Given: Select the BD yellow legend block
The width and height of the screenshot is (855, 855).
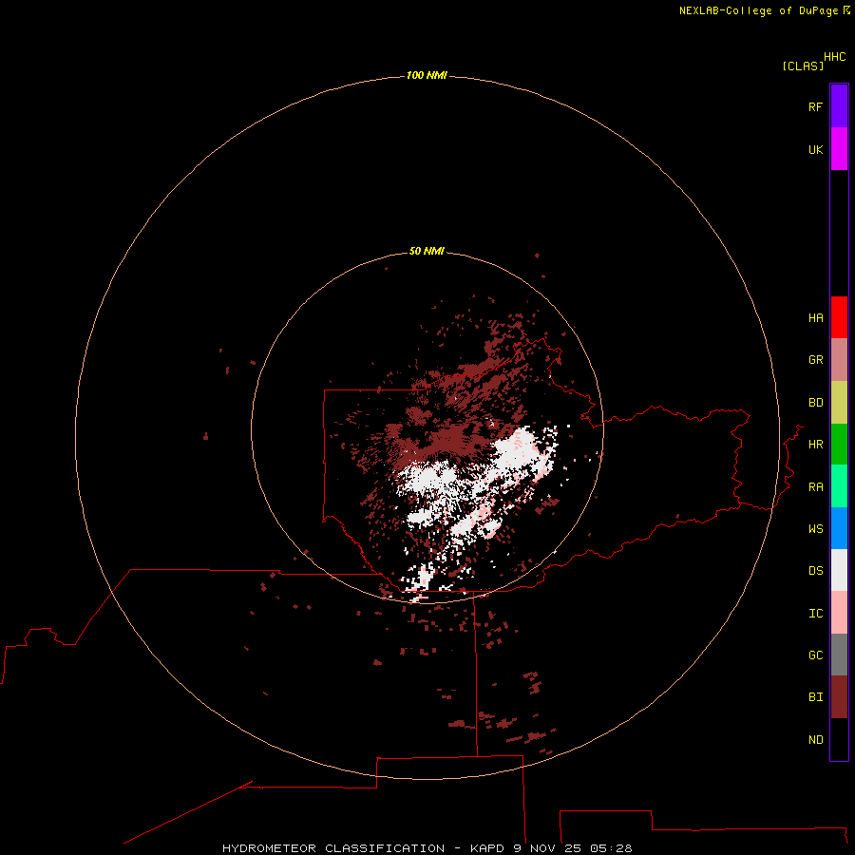Looking at the screenshot, I should 839,403.
